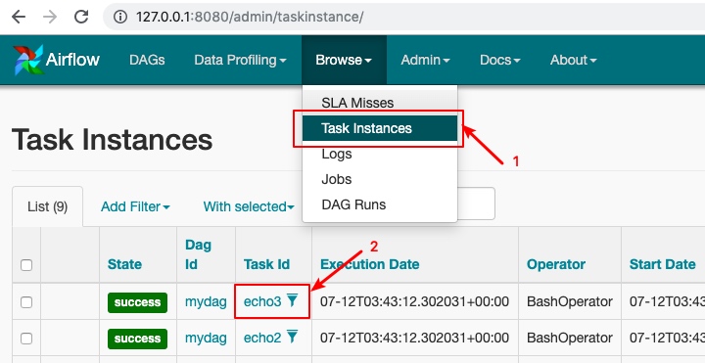
Task: Open mydag link in echo2 row
Action: point(206,338)
